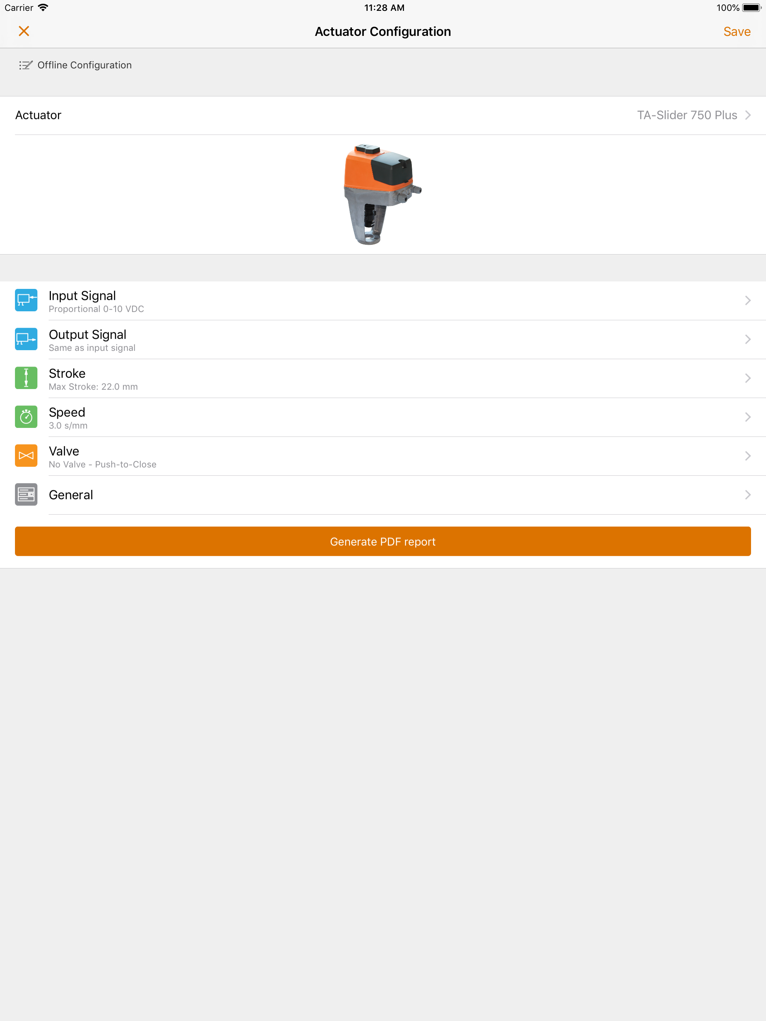766x1021 pixels.
Task: Expand the Stroke row chevron
Action: click(748, 378)
